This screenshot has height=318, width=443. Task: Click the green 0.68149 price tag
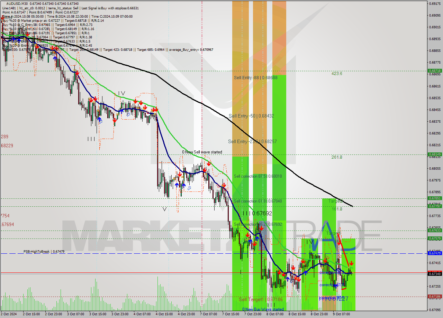[435, 154]
